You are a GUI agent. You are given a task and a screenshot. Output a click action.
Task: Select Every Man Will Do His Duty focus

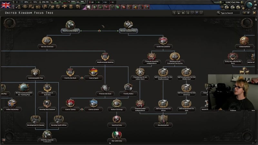(233, 58)
